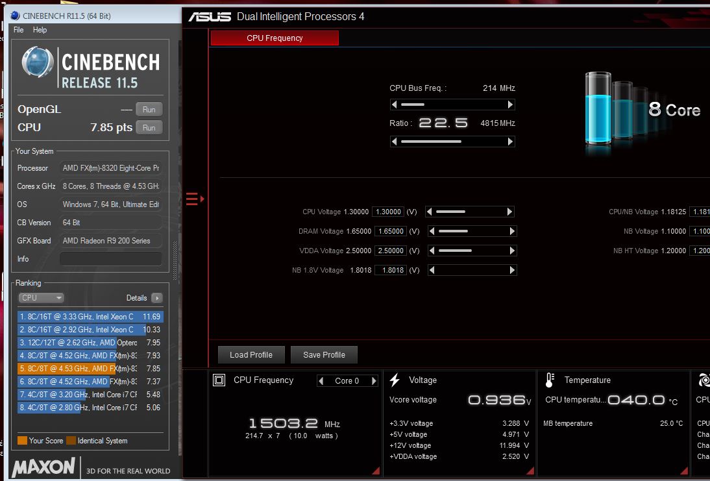
Task: Select ranking row 1. 8C/16T @ 3.33 GHz
Action: pos(90,317)
